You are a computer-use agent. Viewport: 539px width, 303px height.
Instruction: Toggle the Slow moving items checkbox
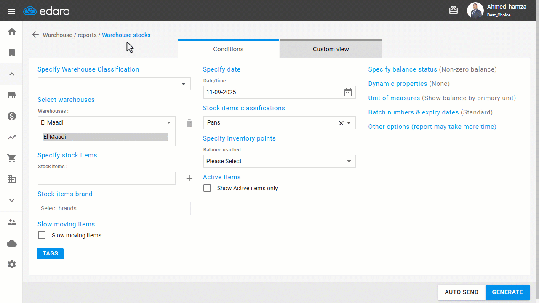tap(42, 235)
